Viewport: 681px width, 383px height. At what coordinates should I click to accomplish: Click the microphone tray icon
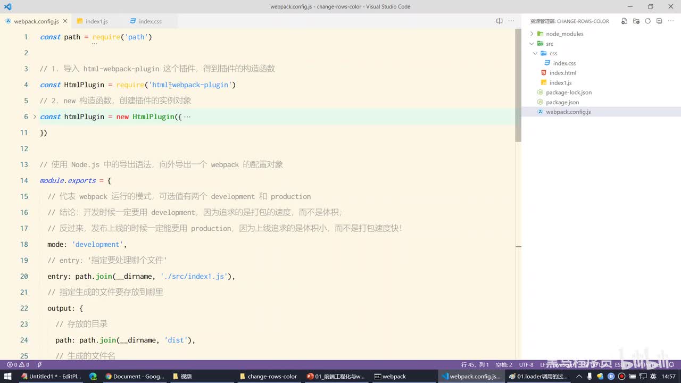tap(589, 376)
